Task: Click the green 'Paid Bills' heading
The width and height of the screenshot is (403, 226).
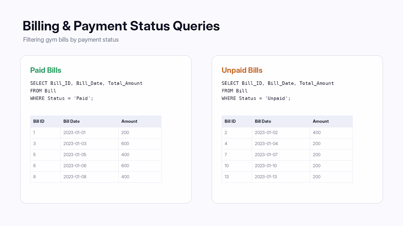Action: pos(46,70)
